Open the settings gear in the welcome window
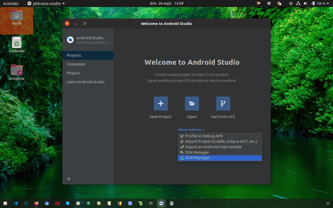This screenshot has width=333, height=208. [x=69, y=179]
